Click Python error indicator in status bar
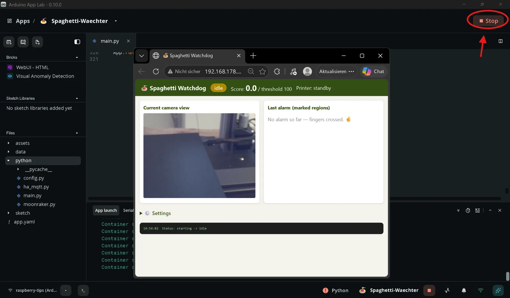The image size is (510, 298). 335,290
